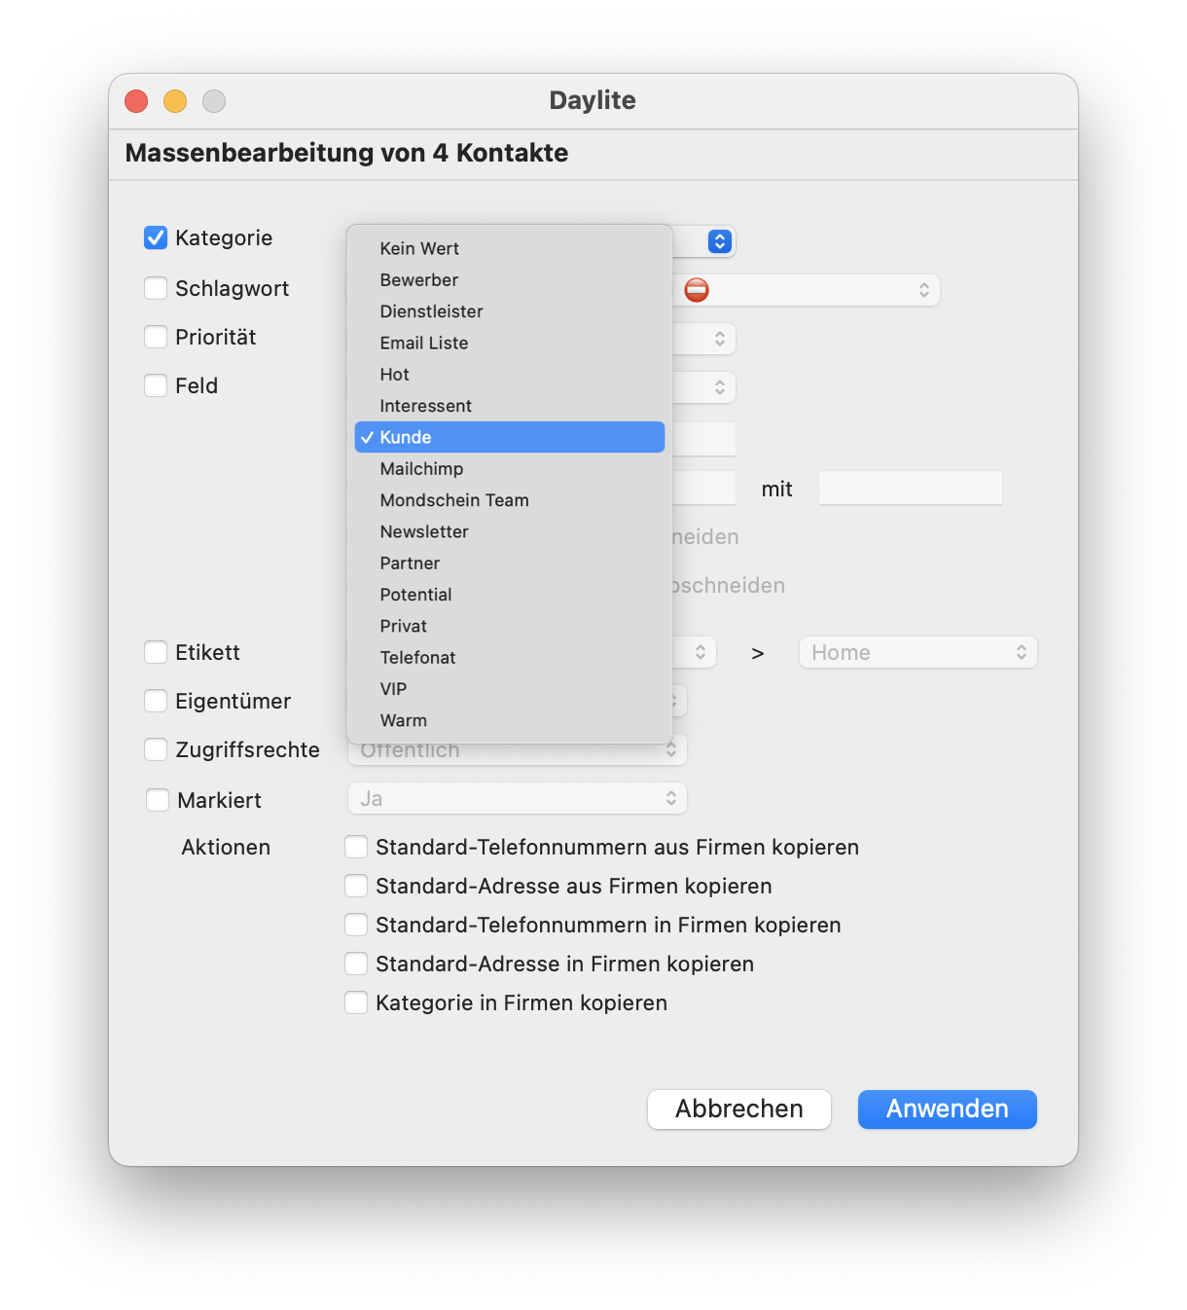
Task: Tick the Markiert checkbox
Action: pos(157,800)
